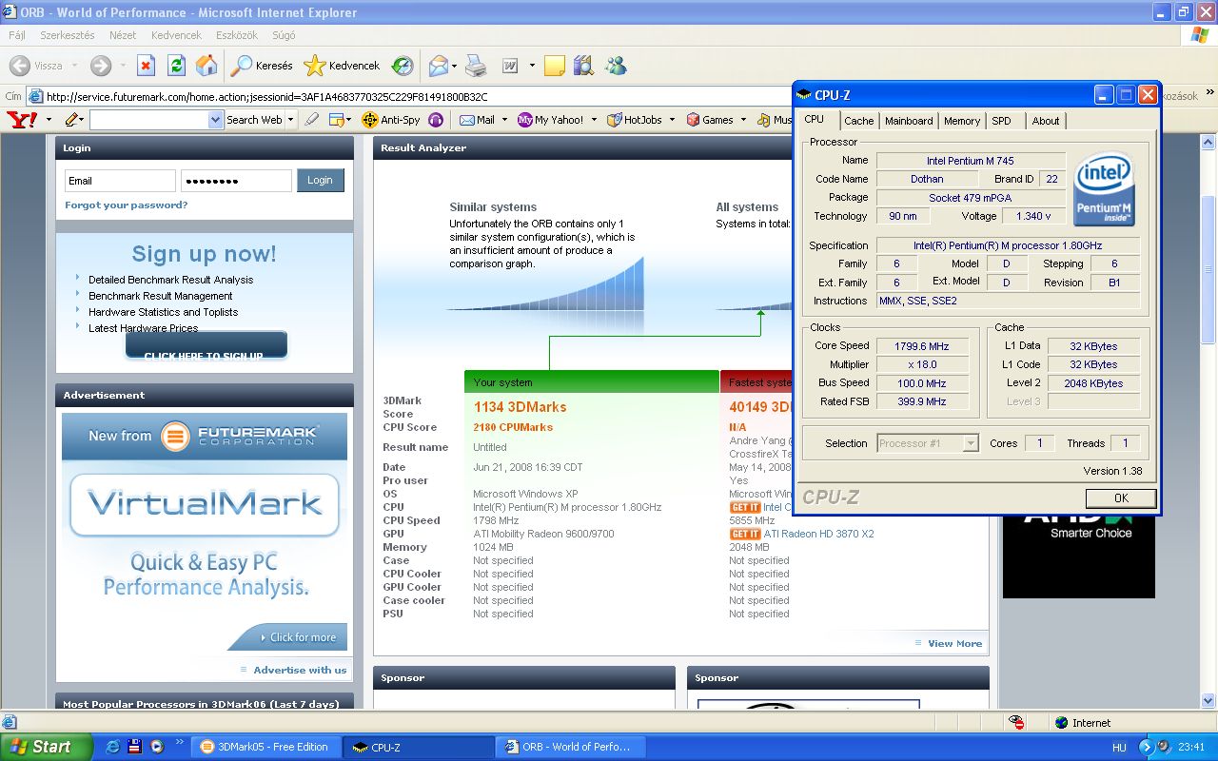Switch to CPU-Z Cache tab
Screen dimensions: 1218x761
[x=858, y=121]
